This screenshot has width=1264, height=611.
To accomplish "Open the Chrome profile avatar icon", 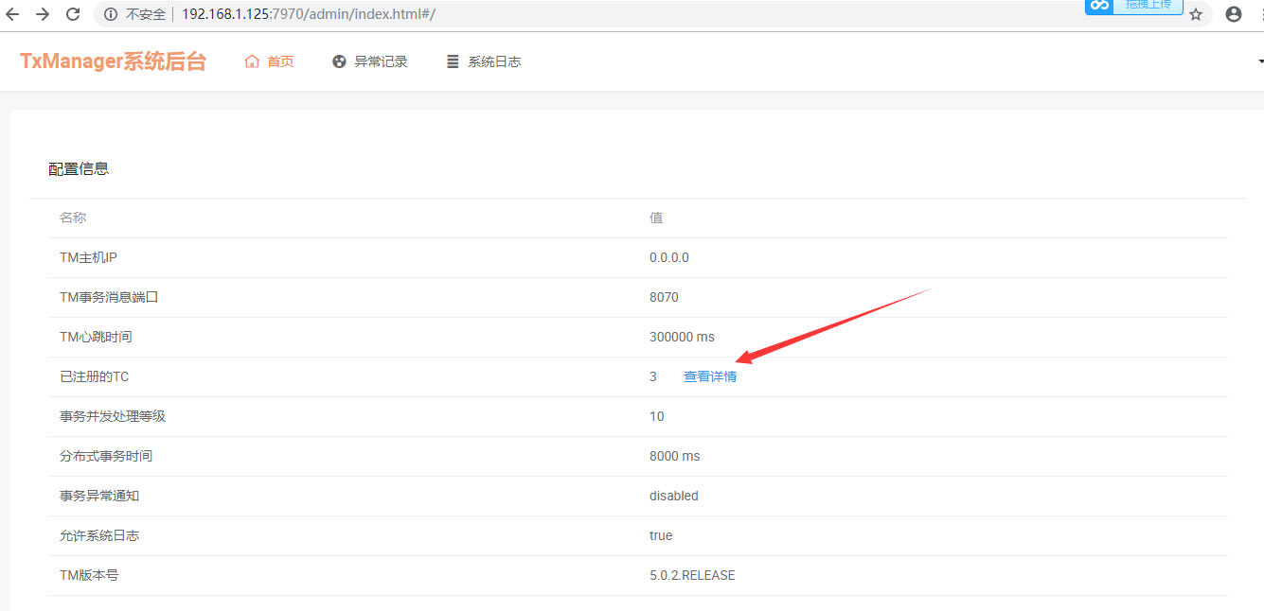I will click(x=1234, y=14).
